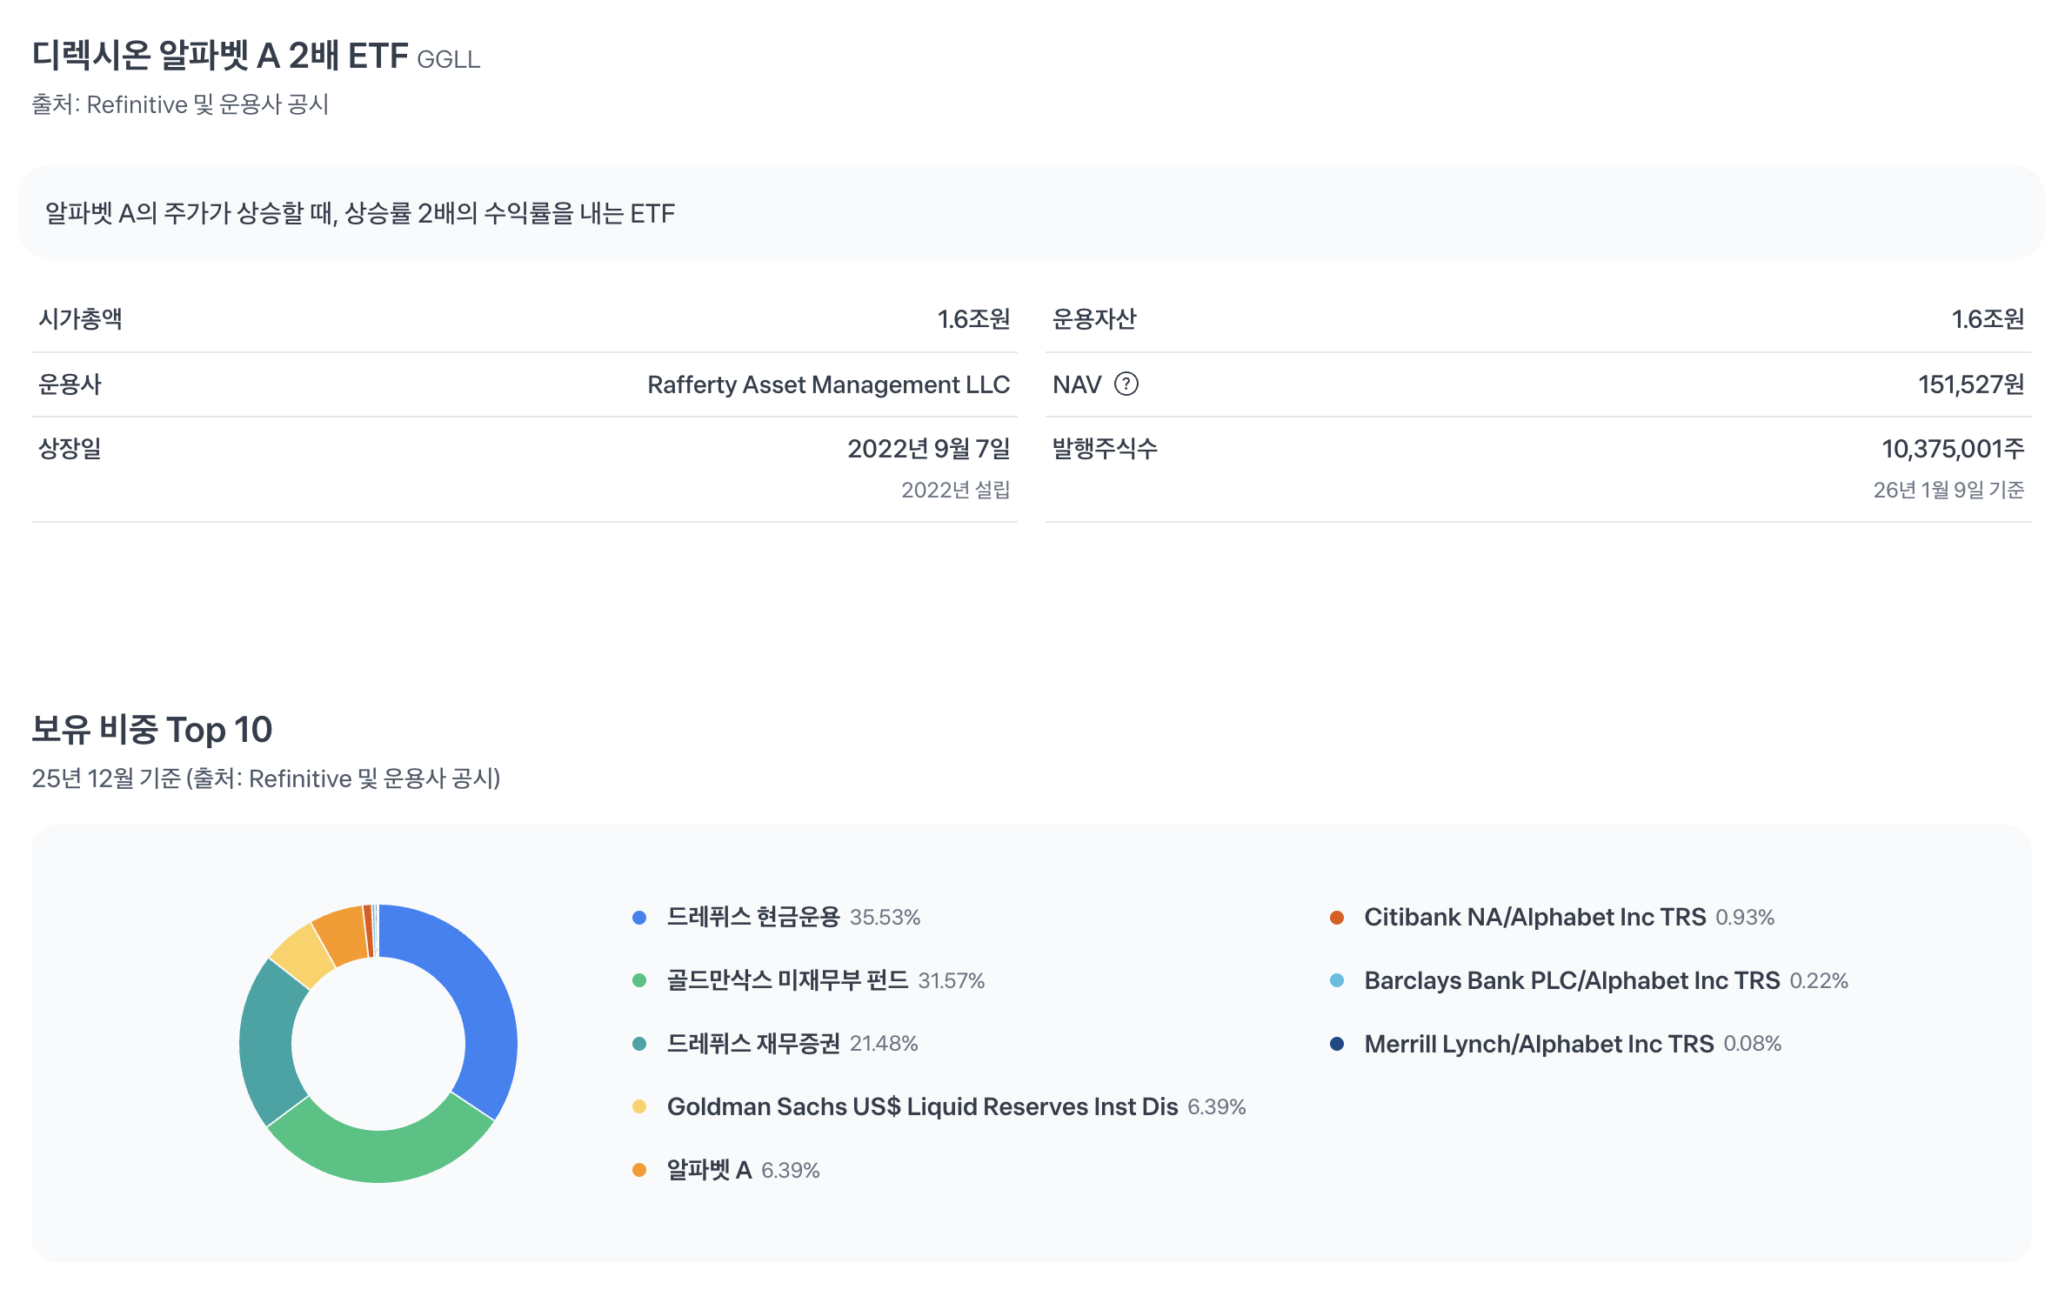Screen dimensions: 2065x1303
Task: Click the light blue Barclays Bank legend dot
Action: point(1337,980)
